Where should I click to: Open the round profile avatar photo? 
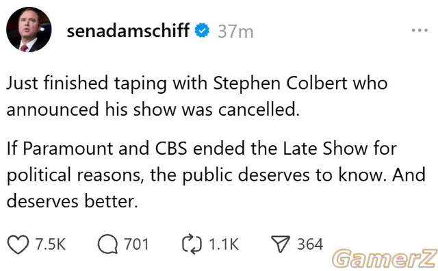point(29,29)
